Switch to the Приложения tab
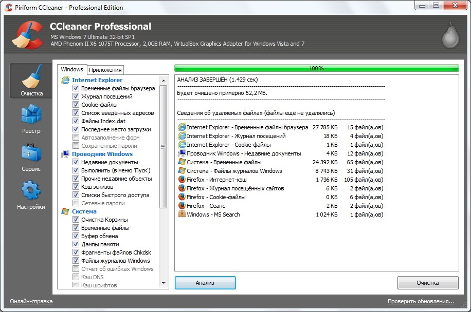471x312 pixels. [105, 70]
